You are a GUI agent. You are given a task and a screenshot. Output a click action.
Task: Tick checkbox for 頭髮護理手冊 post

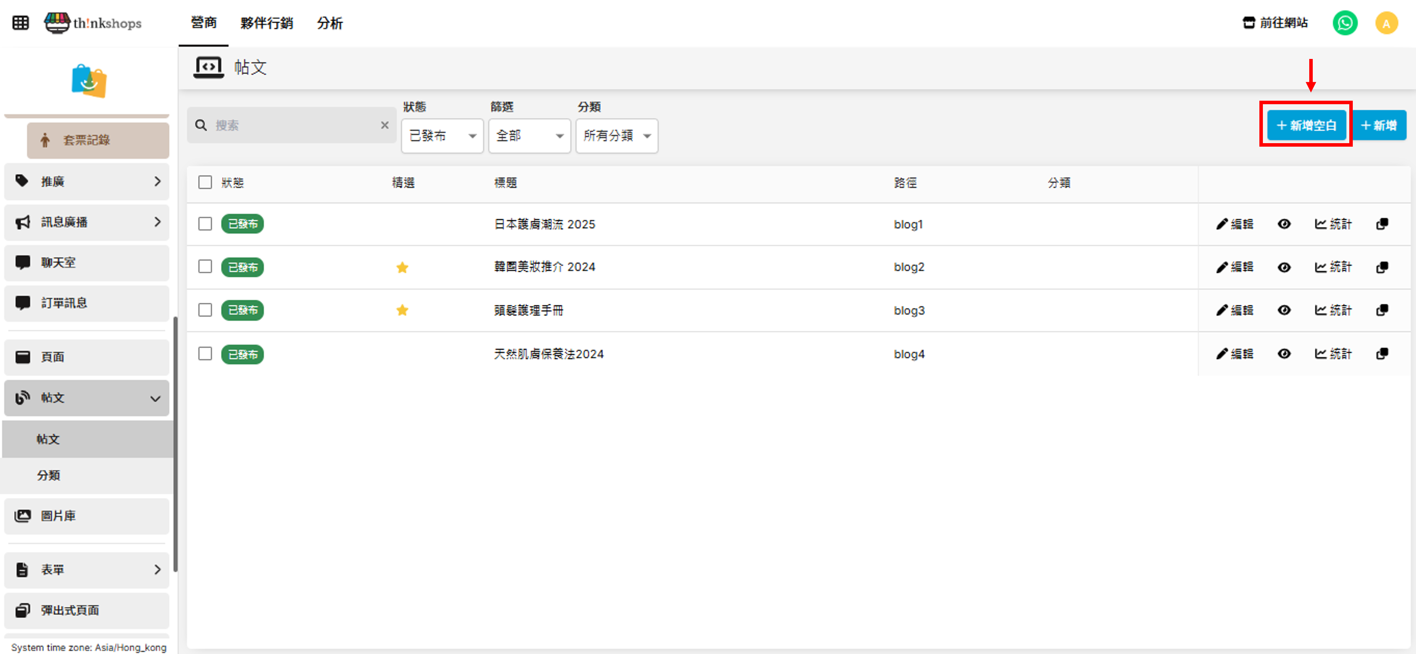coord(205,310)
